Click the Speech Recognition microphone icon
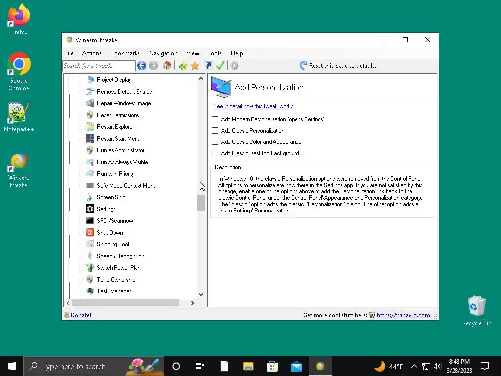This screenshot has height=376, width=501. tap(90, 256)
